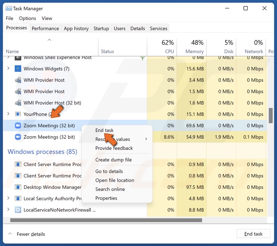
Task: Click the 97.5 MB memory value
Action: coord(195,187)
